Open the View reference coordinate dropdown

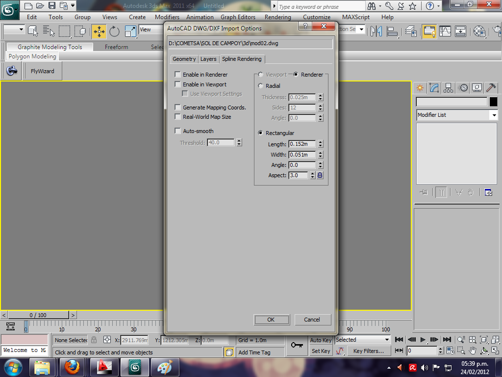click(151, 29)
